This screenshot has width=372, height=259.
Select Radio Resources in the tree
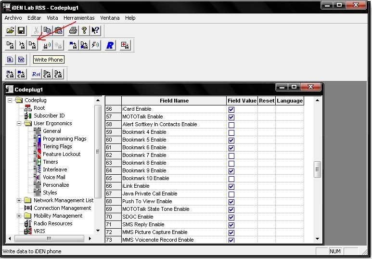point(53,223)
